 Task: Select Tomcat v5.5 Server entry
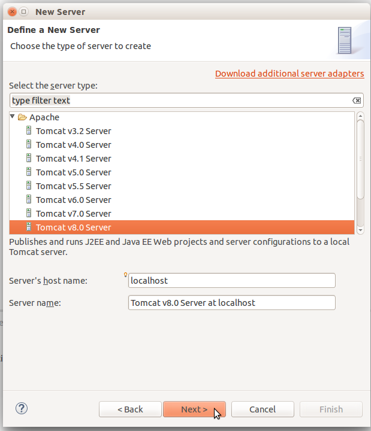coord(182,186)
